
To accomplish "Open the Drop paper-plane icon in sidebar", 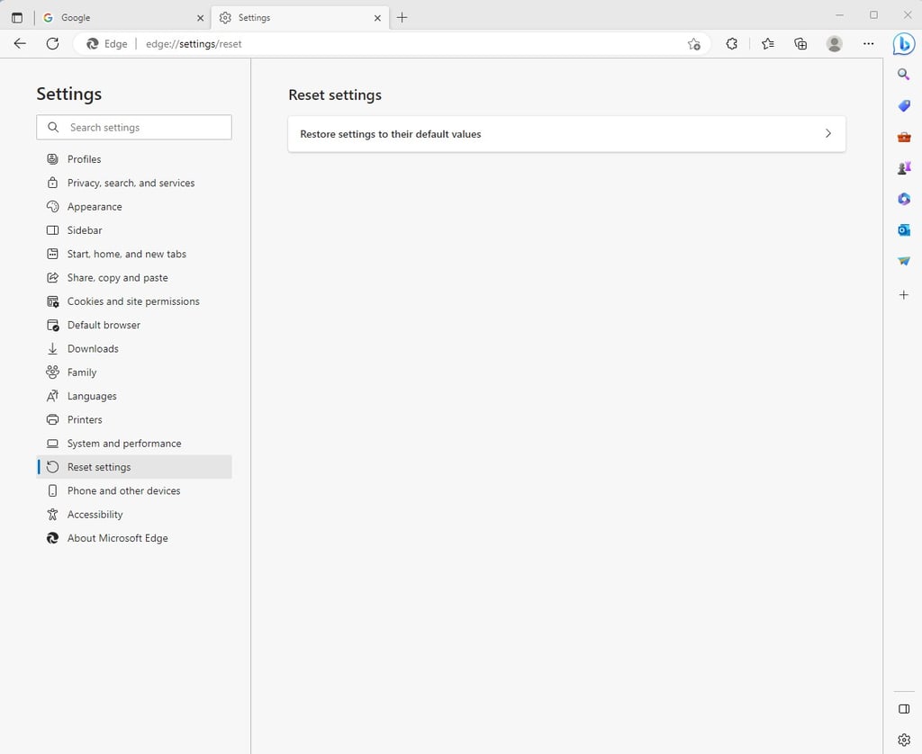I will pyautogui.click(x=904, y=261).
